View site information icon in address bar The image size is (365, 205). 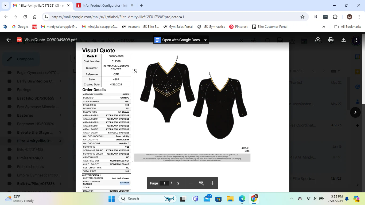(x=46, y=17)
